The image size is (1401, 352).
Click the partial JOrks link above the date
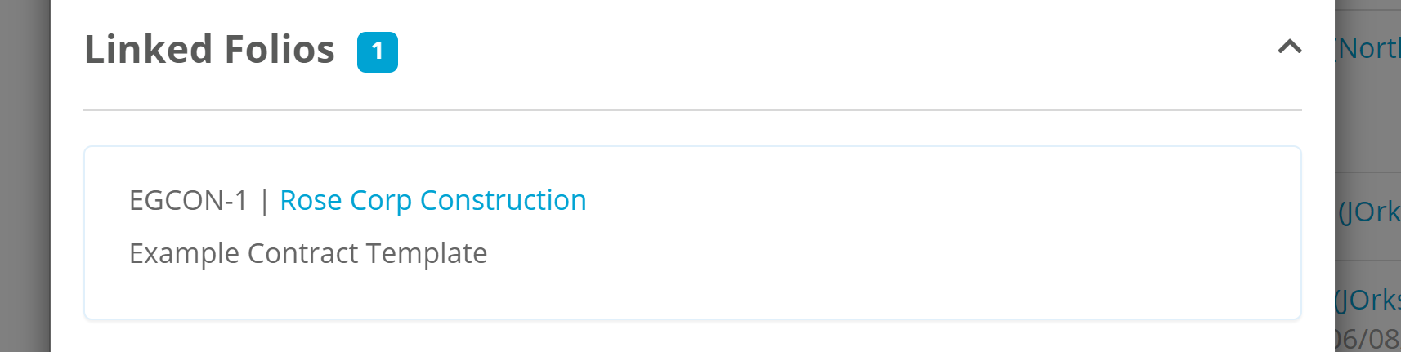[1369, 300]
